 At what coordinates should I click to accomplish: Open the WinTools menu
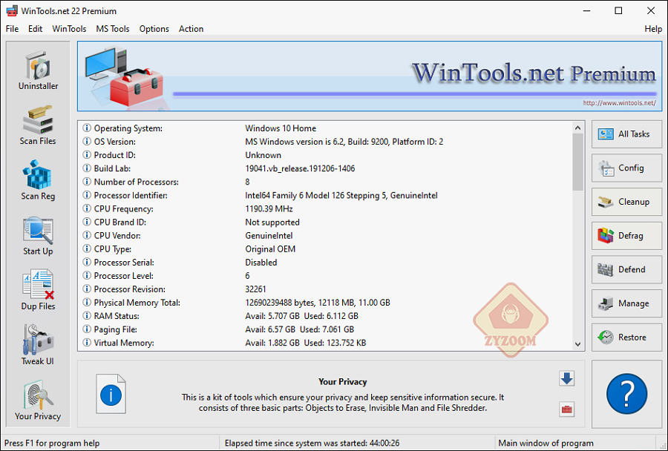69,28
